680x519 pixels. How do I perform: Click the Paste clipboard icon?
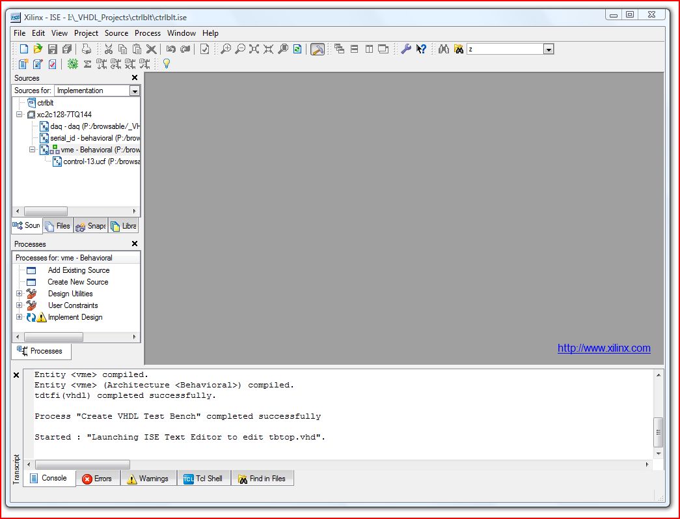coord(137,49)
